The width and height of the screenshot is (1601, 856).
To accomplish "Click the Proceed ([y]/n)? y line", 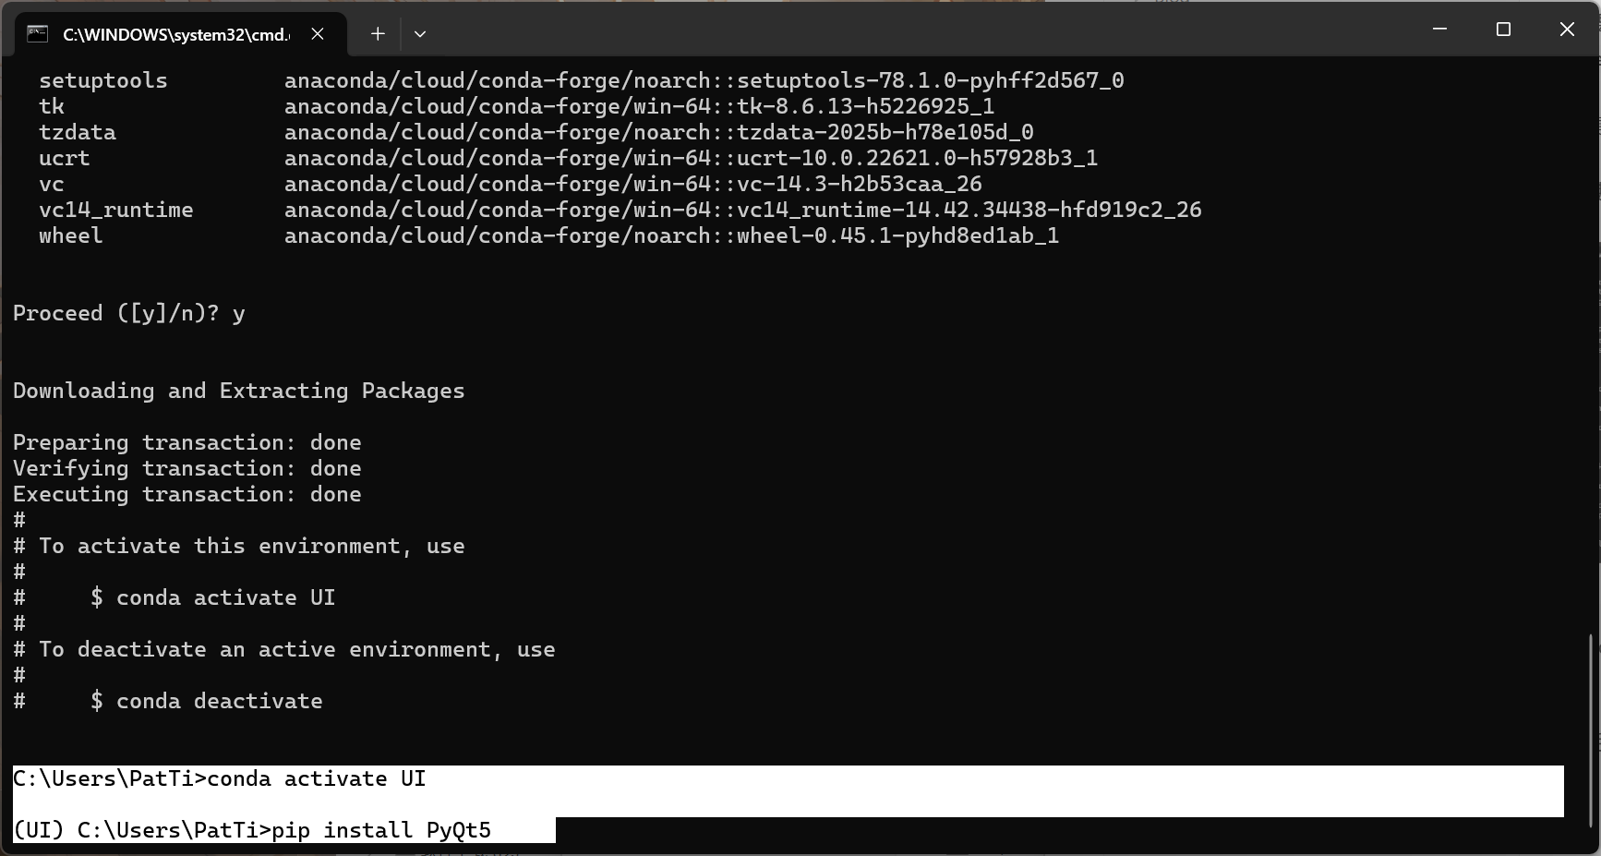I will (x=129, y=314).
